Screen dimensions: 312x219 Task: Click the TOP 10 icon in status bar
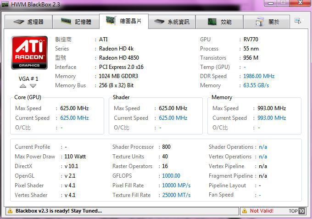tap(297, 211)
